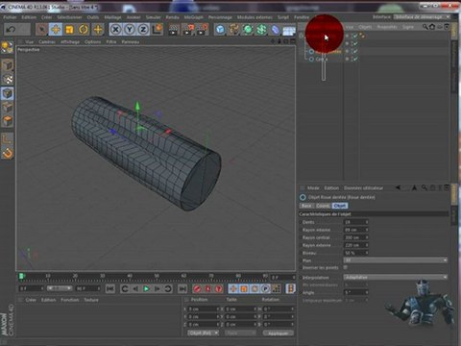The image size is (461, 346).
Task: Add a cube primitive object
Action: (220, 30)
